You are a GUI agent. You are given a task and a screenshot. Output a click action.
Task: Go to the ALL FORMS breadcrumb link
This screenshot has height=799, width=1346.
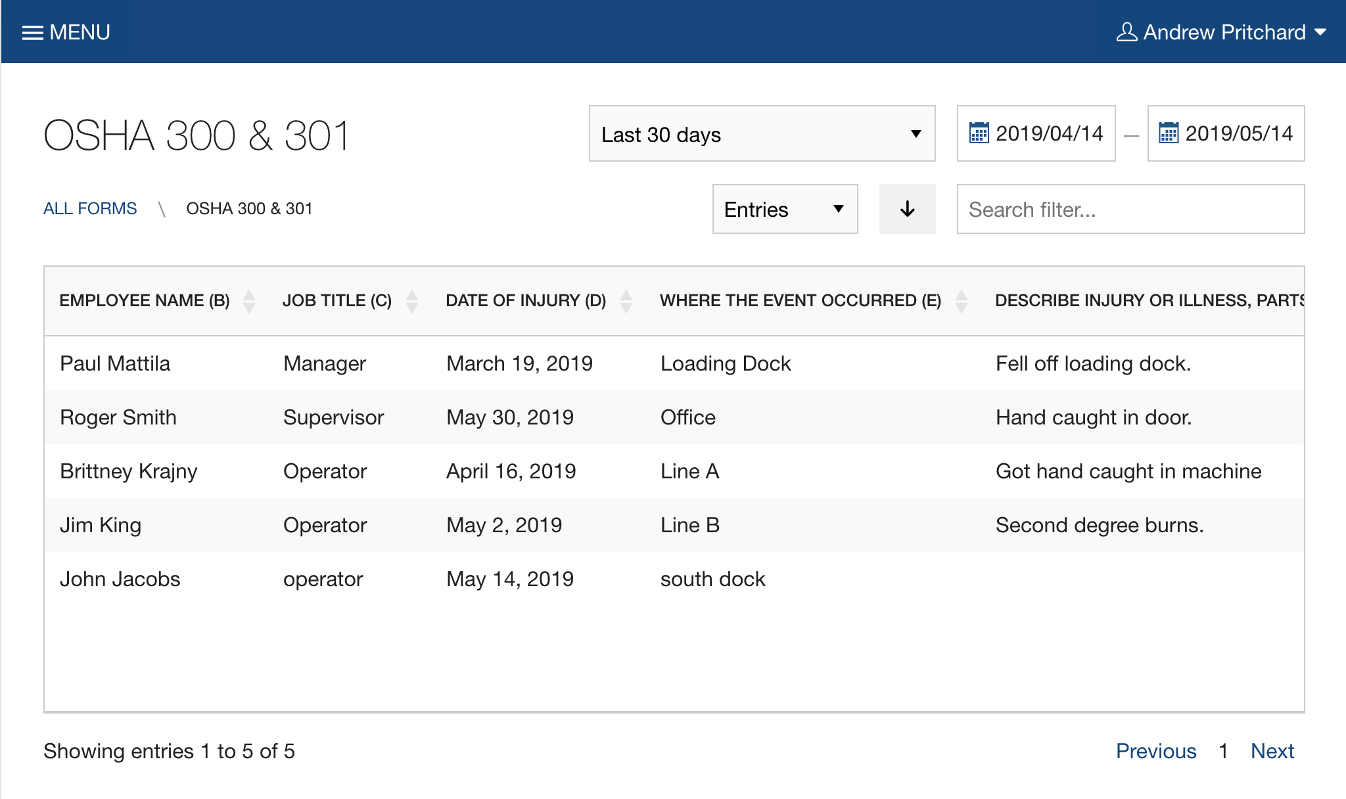click(x=90, y=208)
